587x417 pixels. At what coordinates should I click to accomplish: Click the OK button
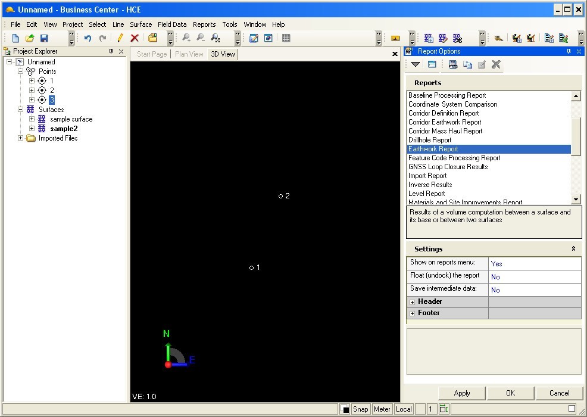pyautogui.click(x=510, y=393)
